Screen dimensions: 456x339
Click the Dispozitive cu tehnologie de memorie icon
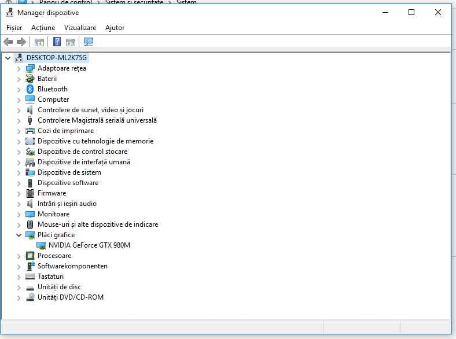pos(30,141)
